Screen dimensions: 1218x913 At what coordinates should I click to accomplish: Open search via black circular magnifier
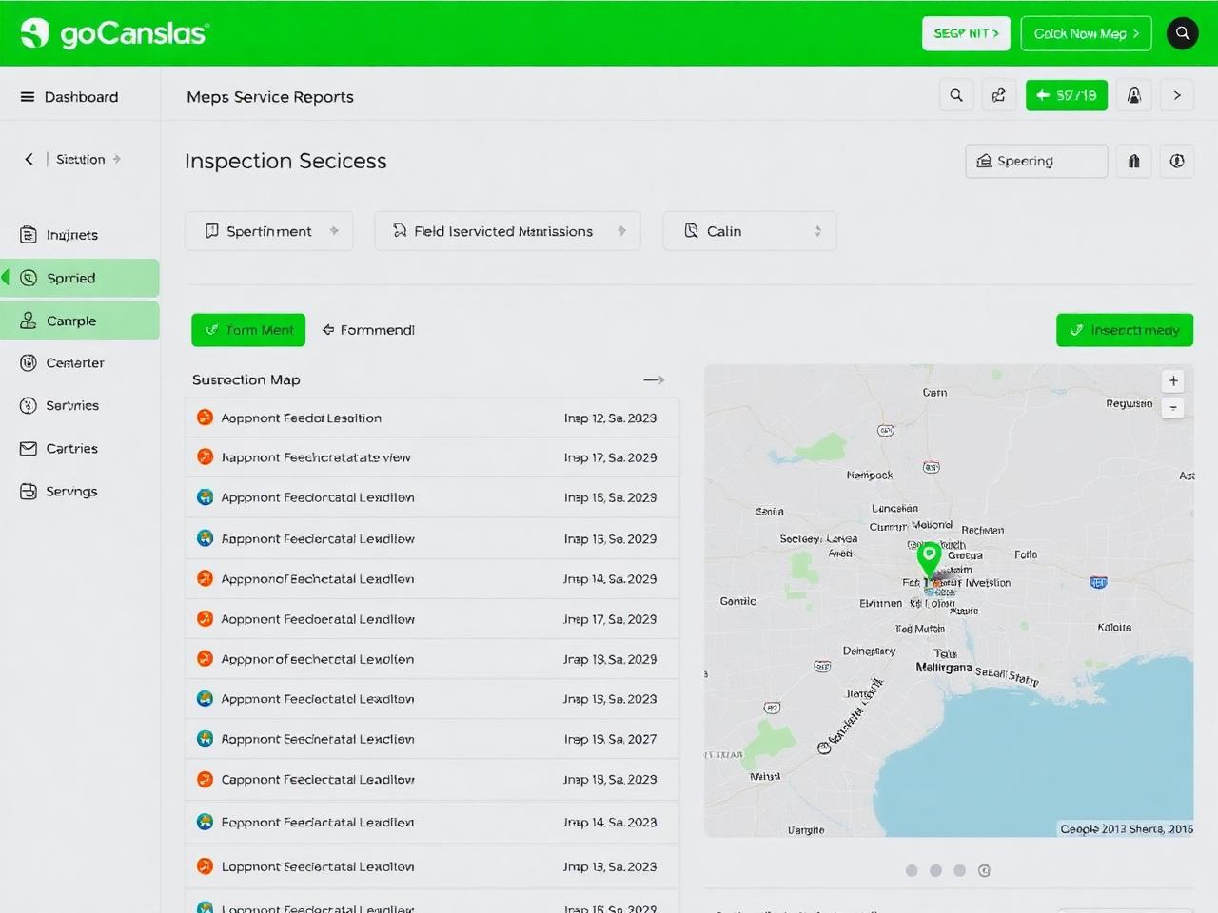(x=1183, y=33)
